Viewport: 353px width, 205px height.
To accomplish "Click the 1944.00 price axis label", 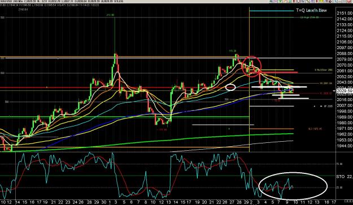I will coord(345,146).
